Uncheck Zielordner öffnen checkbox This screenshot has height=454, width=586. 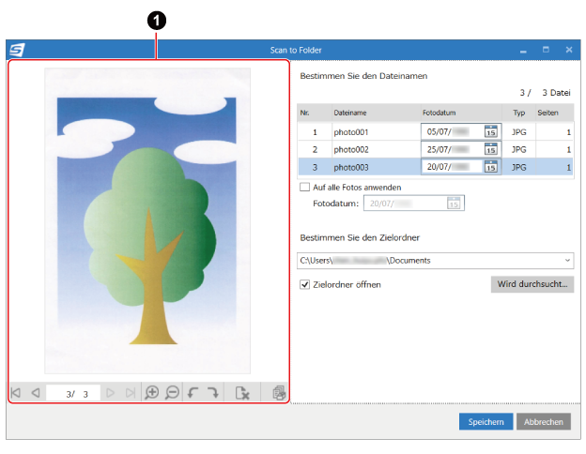tap(304, 284)
